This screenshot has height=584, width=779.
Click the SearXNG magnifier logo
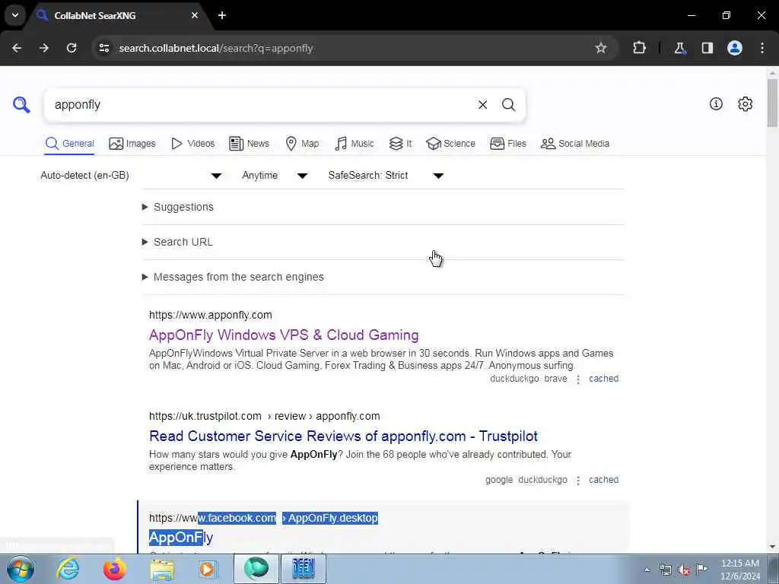click(x=21, y=105)
